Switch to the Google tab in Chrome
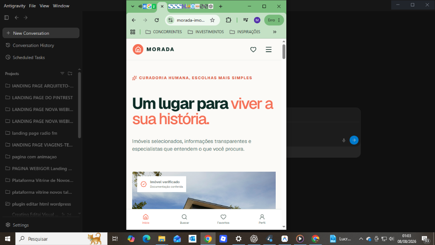This screenshot has height=245, width=435. coord(149,6)
